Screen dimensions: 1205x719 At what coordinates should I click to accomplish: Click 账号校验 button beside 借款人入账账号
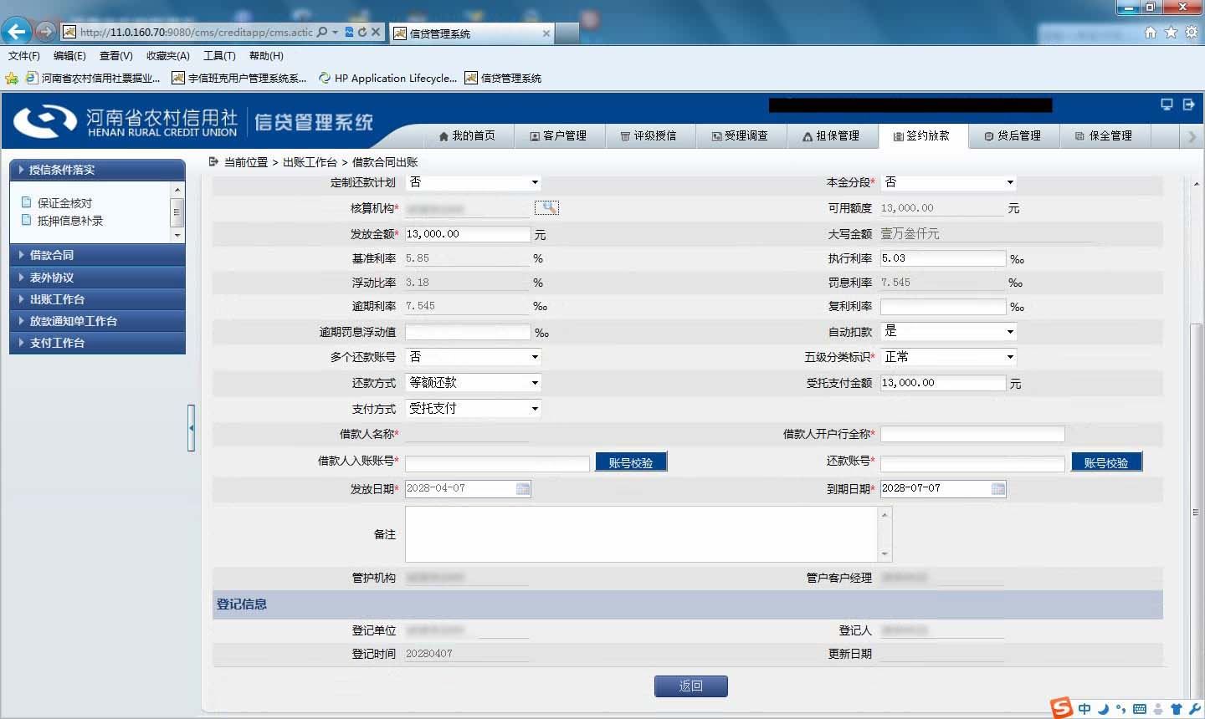pos(631,462)
